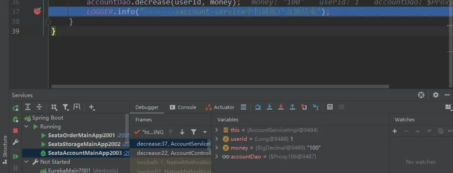Viewport: 453px width, 173px height.
Task: Stop the running service with the red square
Action: [x=16, y=131]
